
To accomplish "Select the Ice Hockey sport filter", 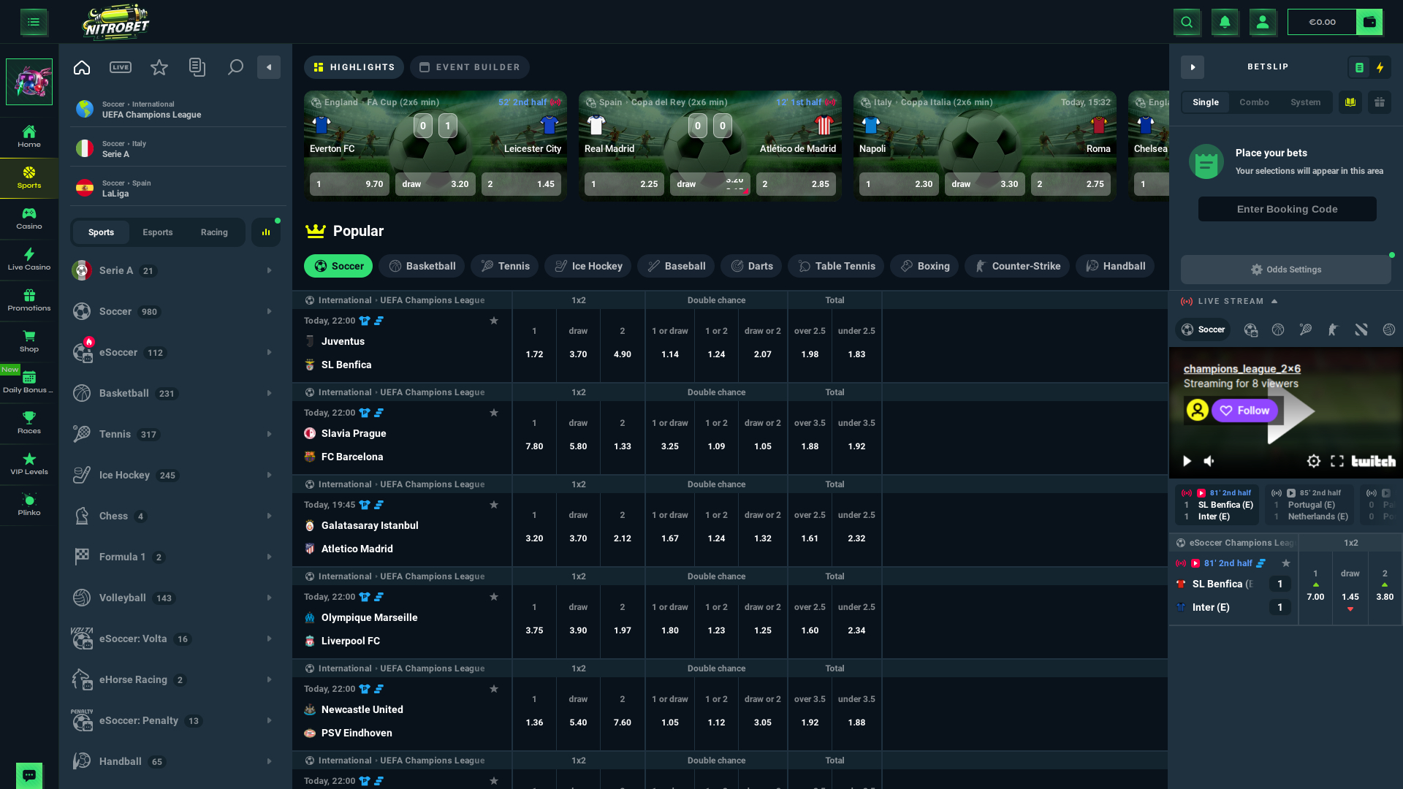I will [588, 266].
